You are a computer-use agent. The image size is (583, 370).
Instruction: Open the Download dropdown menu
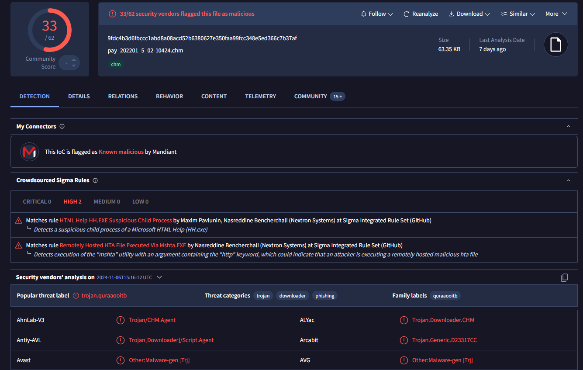(x=469, y=14)
